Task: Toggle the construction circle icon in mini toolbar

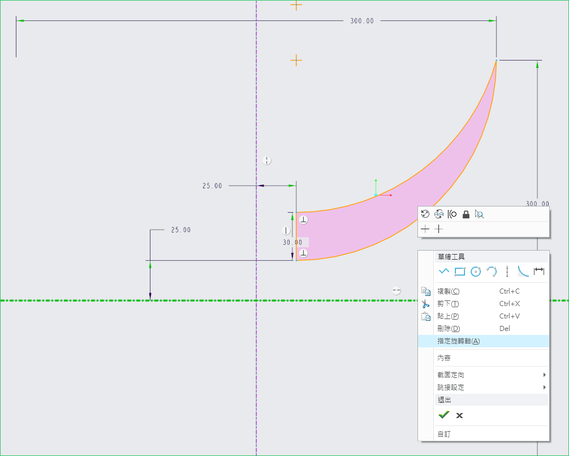Action: pos(452,214)
